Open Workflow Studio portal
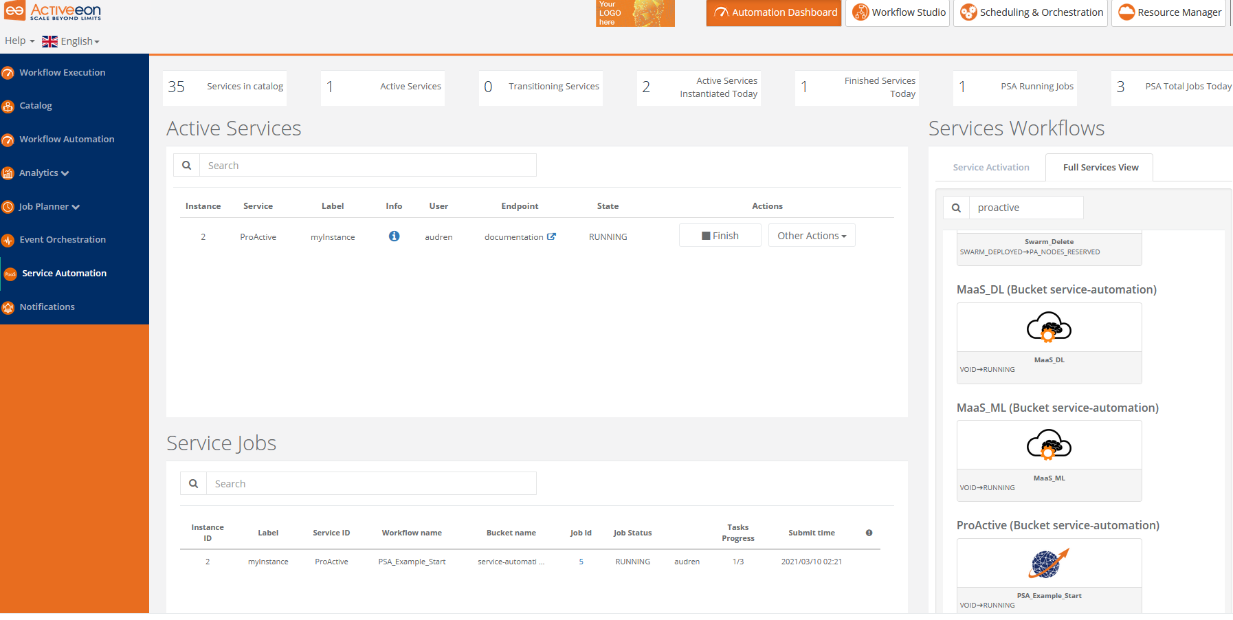The image size is (1233, 620). (898, 12)
